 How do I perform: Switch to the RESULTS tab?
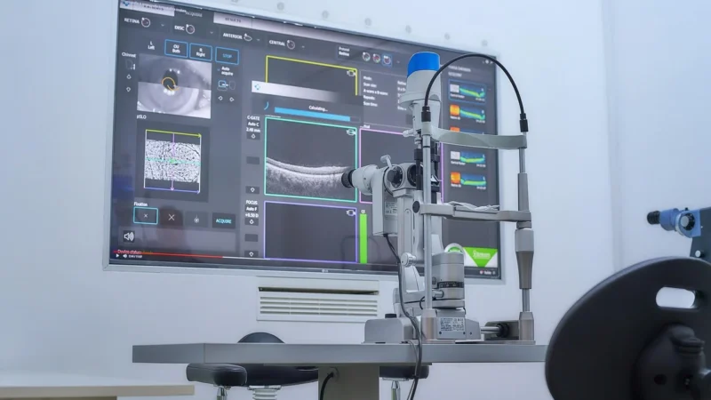coord(233,20)
